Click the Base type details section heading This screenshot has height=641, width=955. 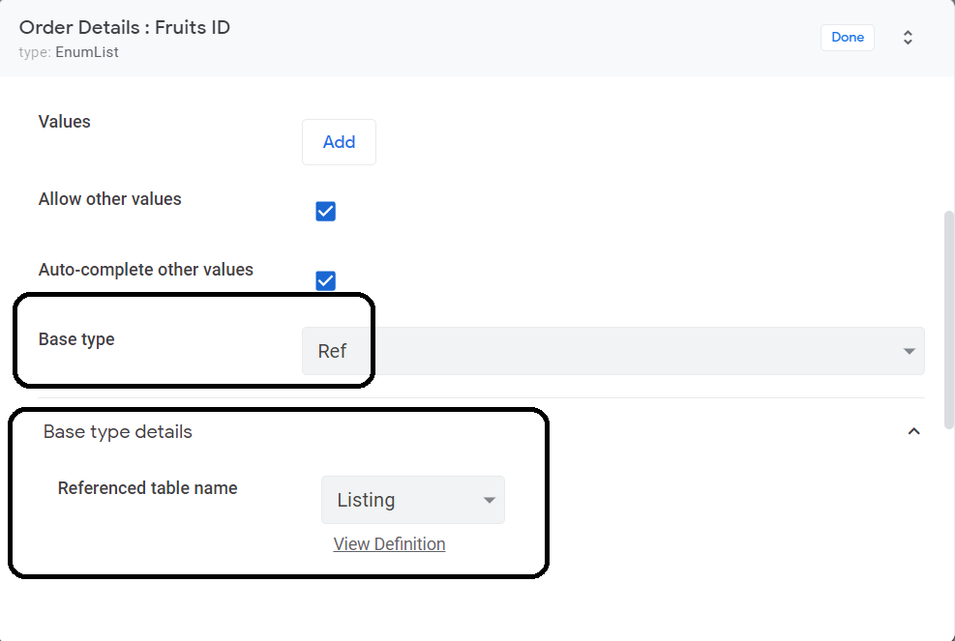click(x=117, y=431)
